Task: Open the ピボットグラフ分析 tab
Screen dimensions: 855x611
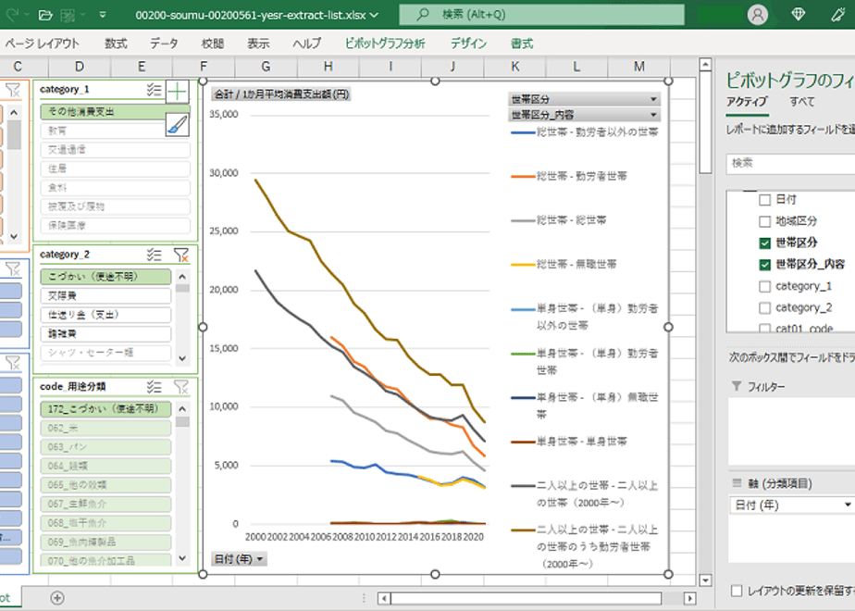Action: [385, 44]
